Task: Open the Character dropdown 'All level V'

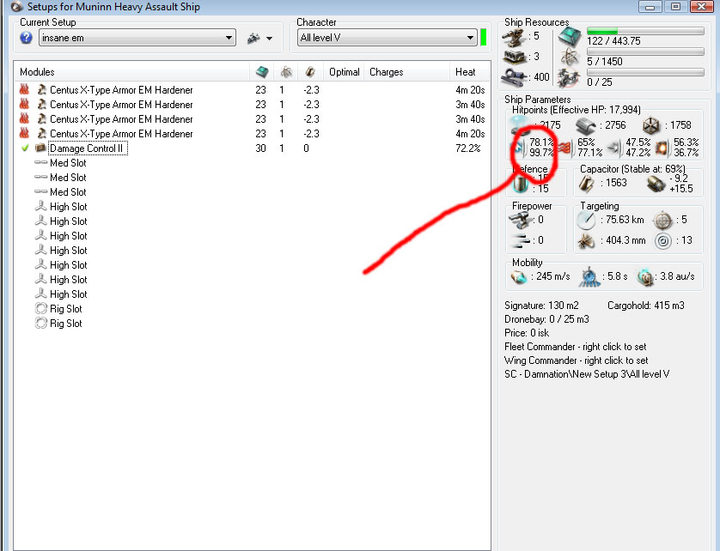Action: point(387,38)
